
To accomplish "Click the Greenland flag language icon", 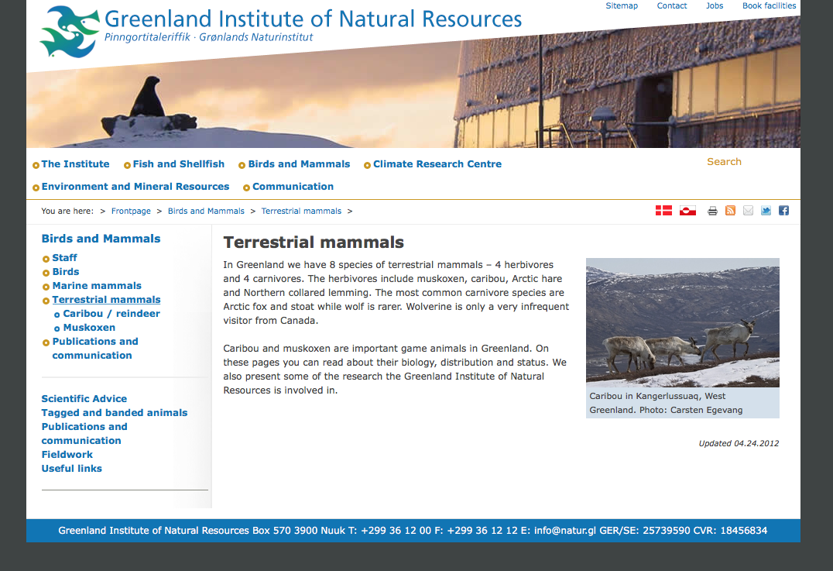I will click(x=687, y=211).
